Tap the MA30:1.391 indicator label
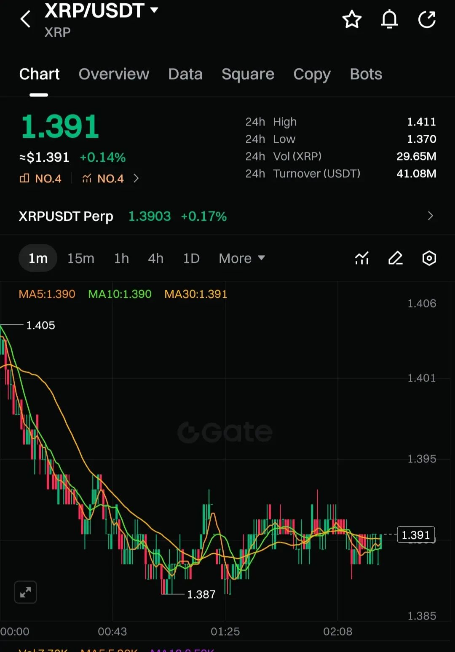This screenshot has height=652, width=455. [196, 294]
